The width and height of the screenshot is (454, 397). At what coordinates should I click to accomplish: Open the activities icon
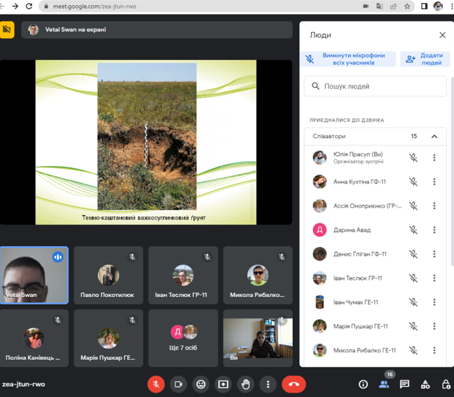(x=425, y=384)
